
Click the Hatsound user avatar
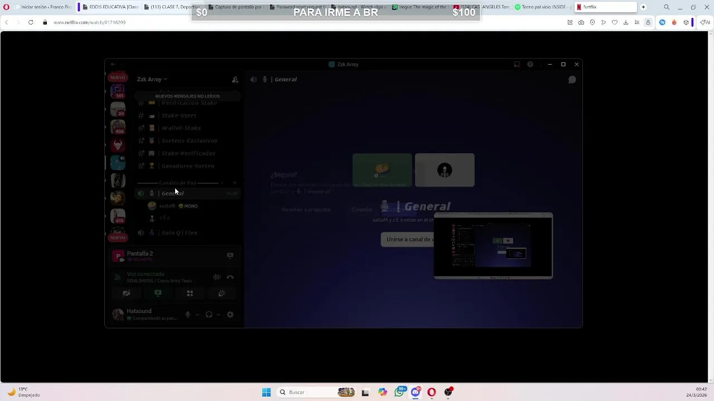coord(118,315)
